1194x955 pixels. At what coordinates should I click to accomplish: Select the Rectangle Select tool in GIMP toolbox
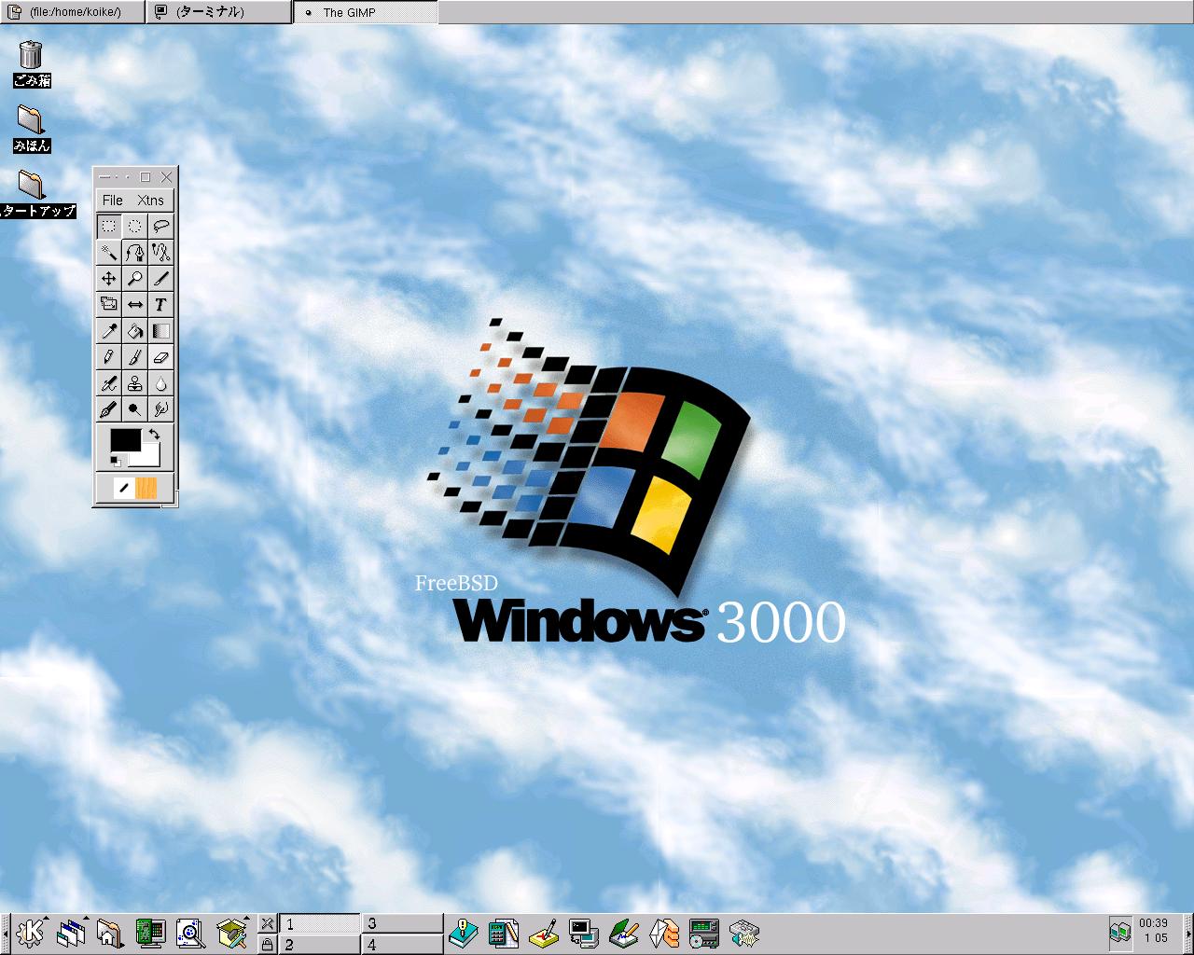click(109, 226)
